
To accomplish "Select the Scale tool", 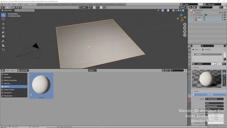I will tap(3, 32).
